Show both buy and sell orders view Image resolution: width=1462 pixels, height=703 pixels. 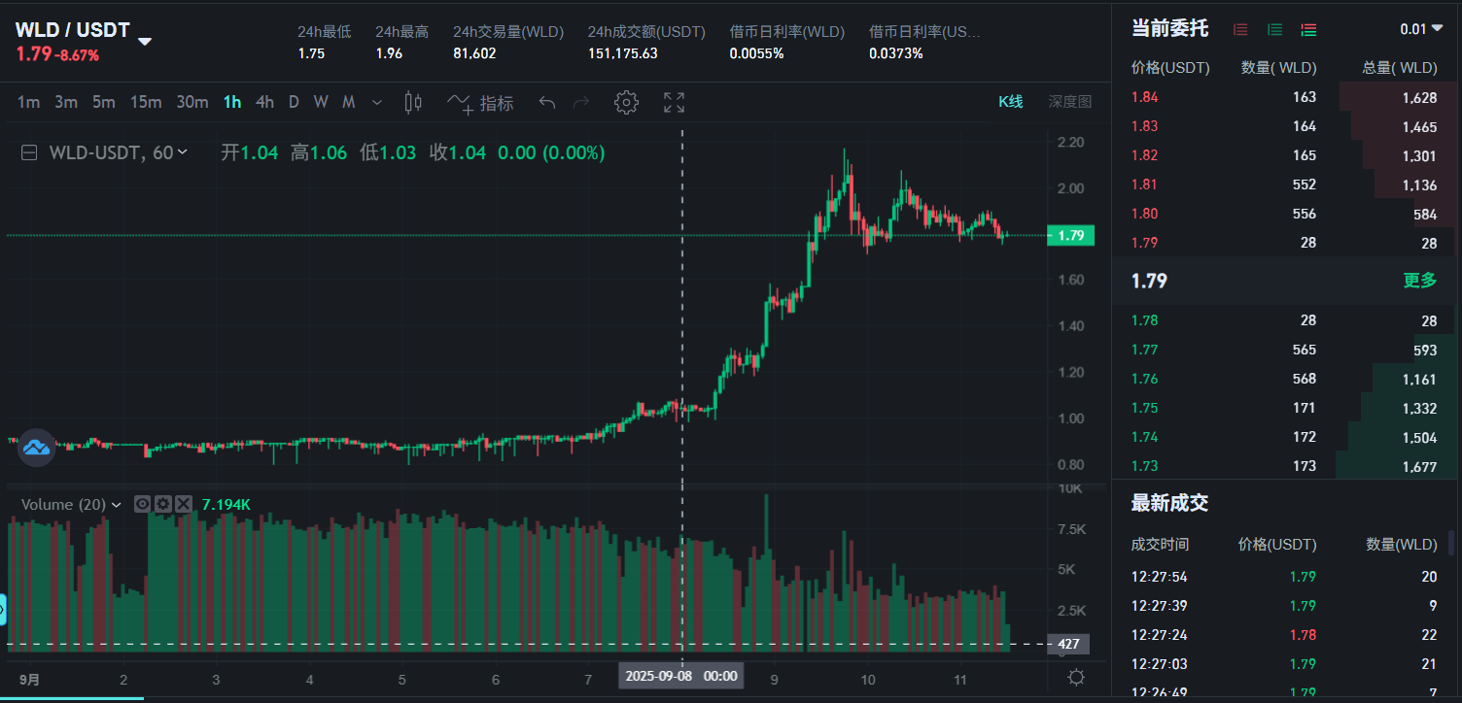(x=1308, y=29)
